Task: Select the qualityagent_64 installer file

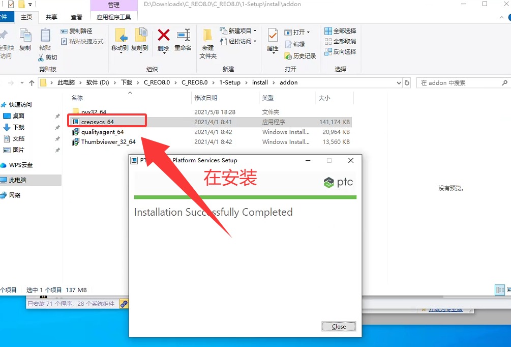Action: (102, 132)
